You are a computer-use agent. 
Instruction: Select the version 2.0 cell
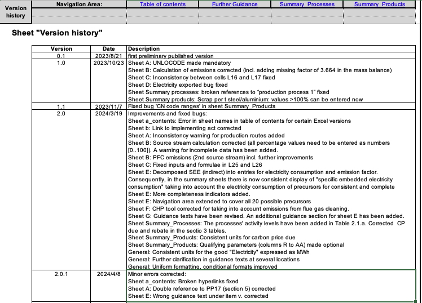click(x=61, y=113)
